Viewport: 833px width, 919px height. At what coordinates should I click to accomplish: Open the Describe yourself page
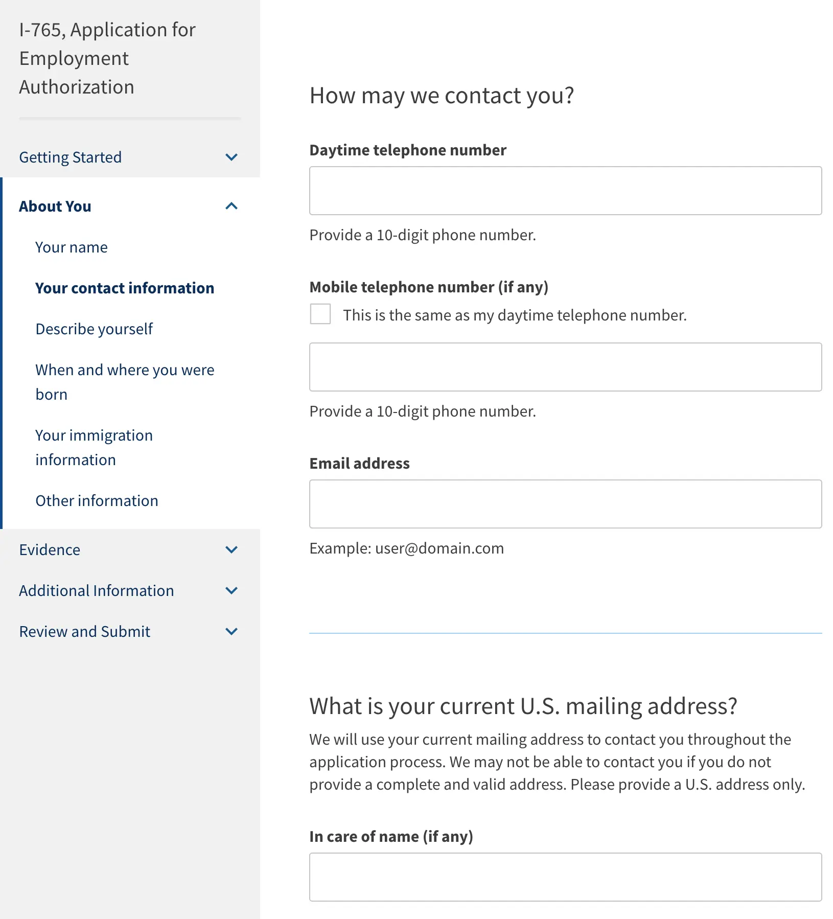pyautogui.click(x=94, y=329)
